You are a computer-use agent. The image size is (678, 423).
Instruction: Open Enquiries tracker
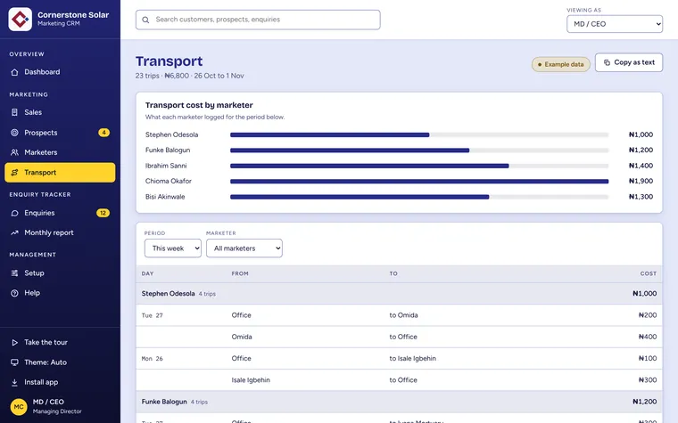click(x=60, y=213)
